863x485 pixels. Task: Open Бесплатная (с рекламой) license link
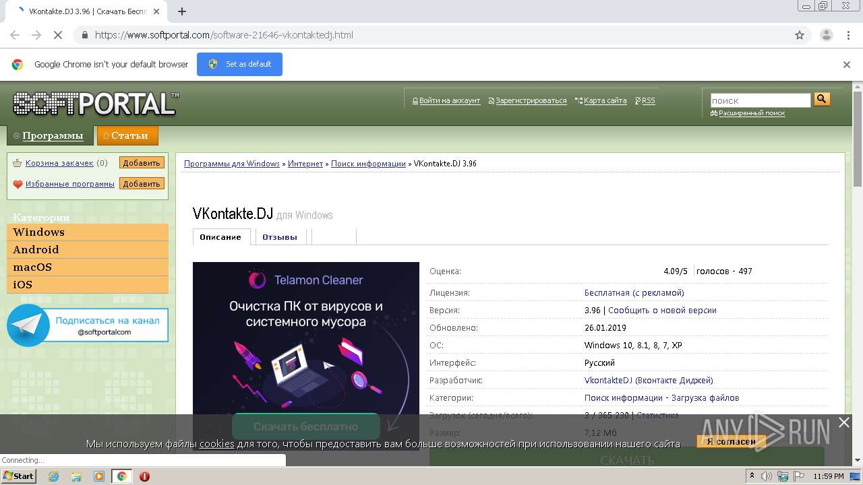click(634, 293)
